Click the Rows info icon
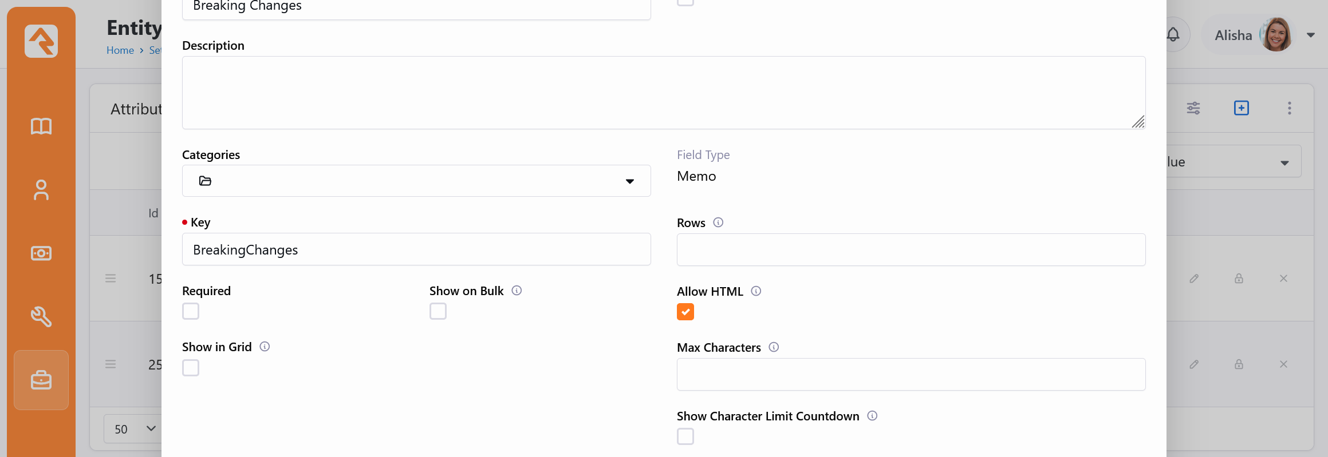Image resolution: width=1328 pixels, height=457 pixels. point(718,222)
